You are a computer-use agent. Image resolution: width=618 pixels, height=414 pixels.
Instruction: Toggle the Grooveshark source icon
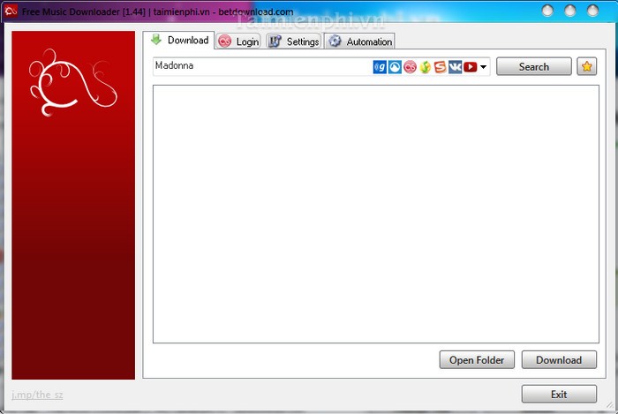(x=395, y=67)
